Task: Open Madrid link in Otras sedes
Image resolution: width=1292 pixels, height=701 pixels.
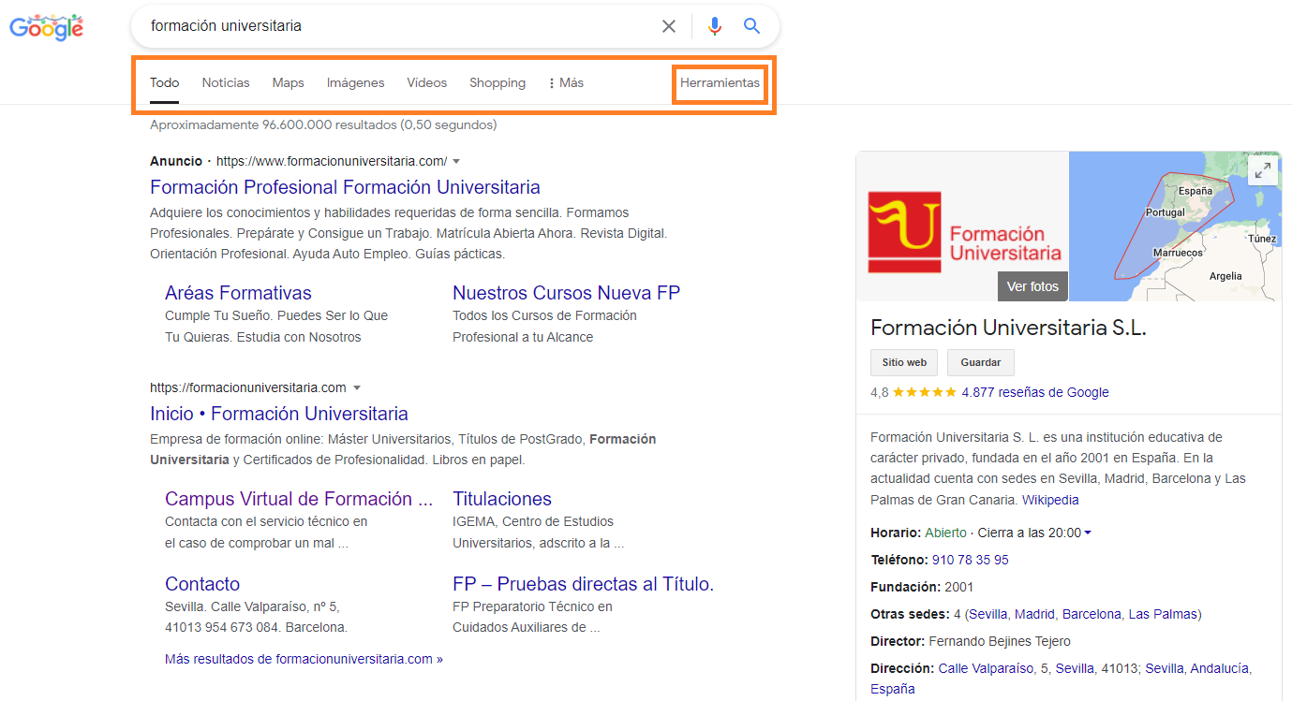Action: pyautogui.click(x=1034, y=614)
